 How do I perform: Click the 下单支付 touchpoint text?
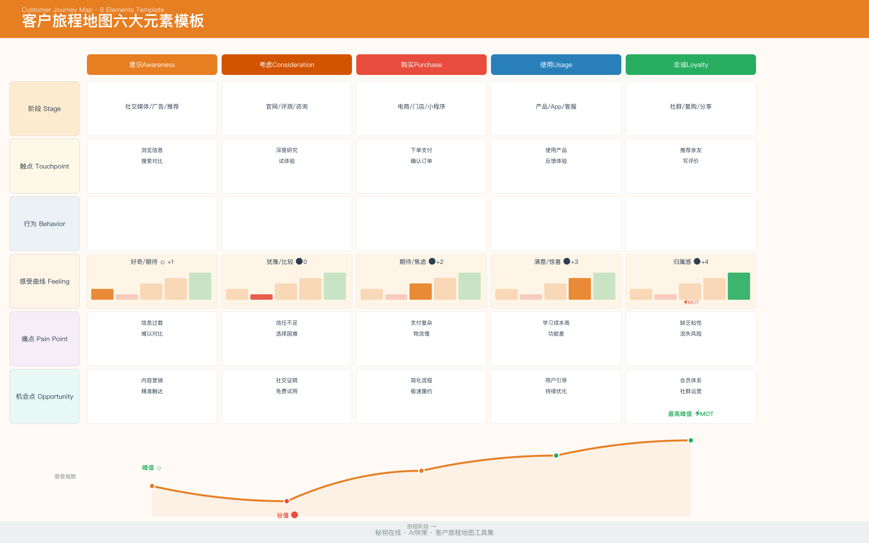(x=421, y=150)
